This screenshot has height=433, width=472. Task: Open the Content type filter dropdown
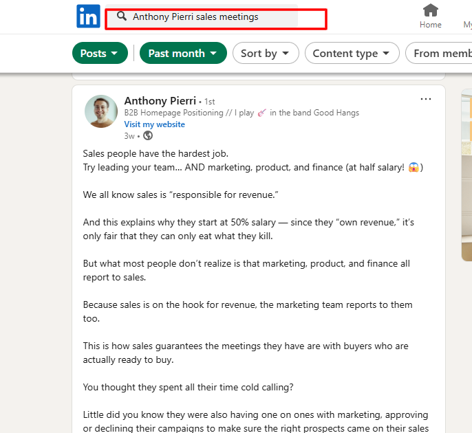click(352, 53)
